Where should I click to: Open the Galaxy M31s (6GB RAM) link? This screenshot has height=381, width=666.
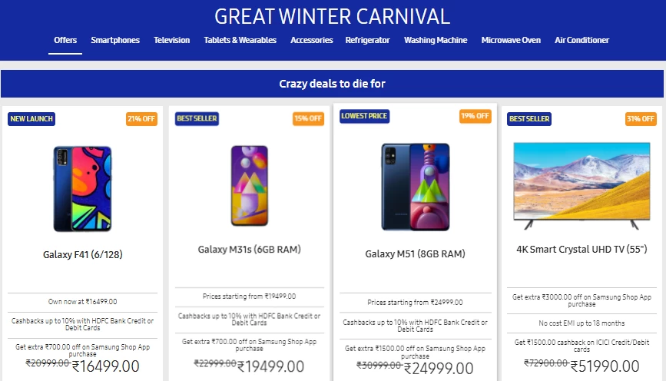pos(250,250)
